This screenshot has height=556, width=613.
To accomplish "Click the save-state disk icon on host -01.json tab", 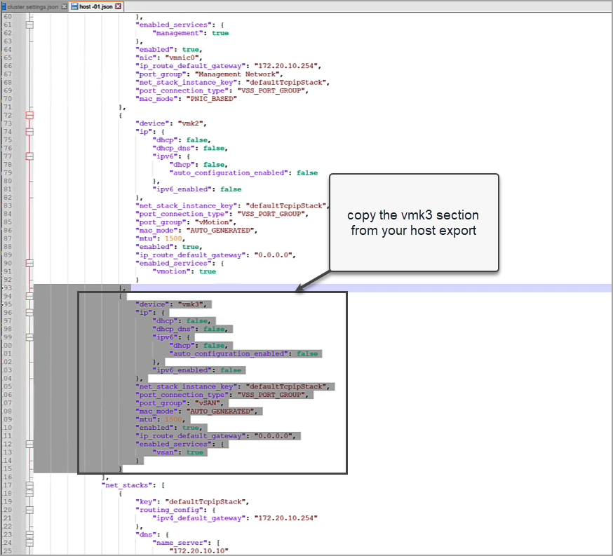I will [x=74, y=6].
